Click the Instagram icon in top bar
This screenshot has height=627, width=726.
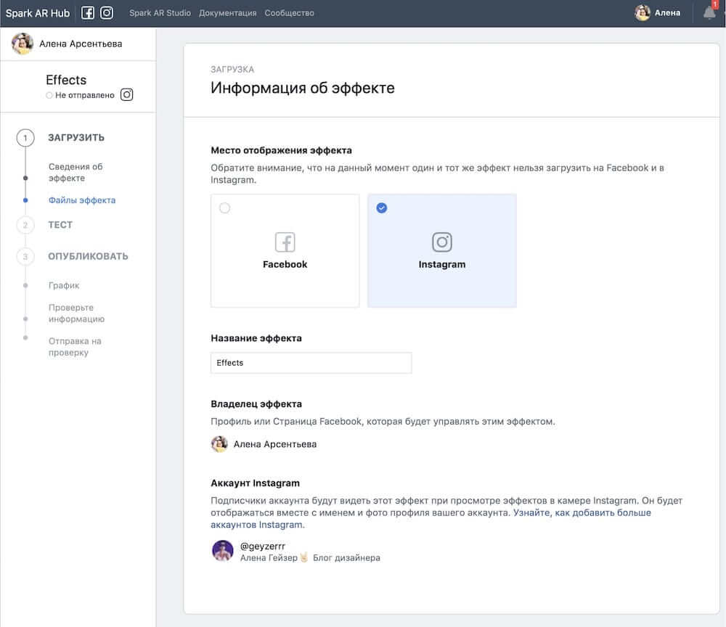[107, 13]
